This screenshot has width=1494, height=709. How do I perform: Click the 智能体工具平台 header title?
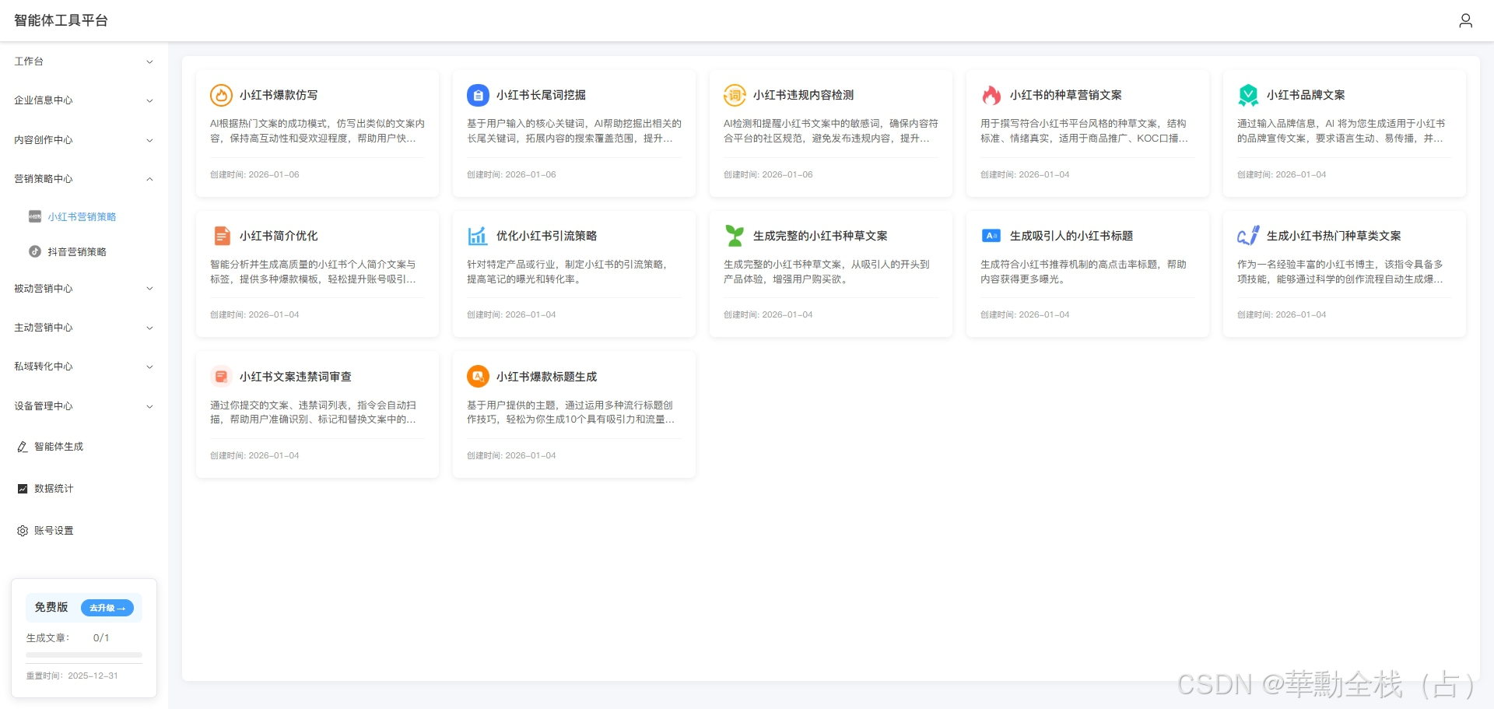pos(61,20)
